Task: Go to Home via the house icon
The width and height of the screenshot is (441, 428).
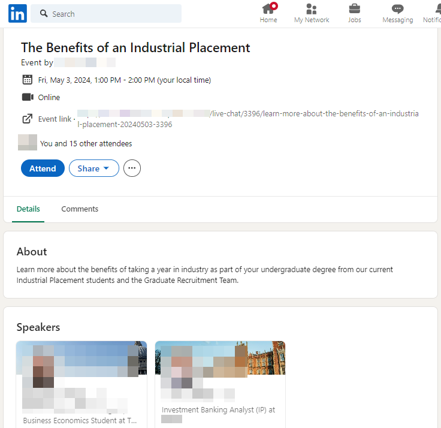Action: coord(268,9)
